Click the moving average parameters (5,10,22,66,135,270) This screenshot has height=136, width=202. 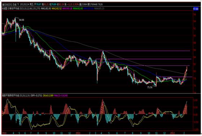[31, 9]
